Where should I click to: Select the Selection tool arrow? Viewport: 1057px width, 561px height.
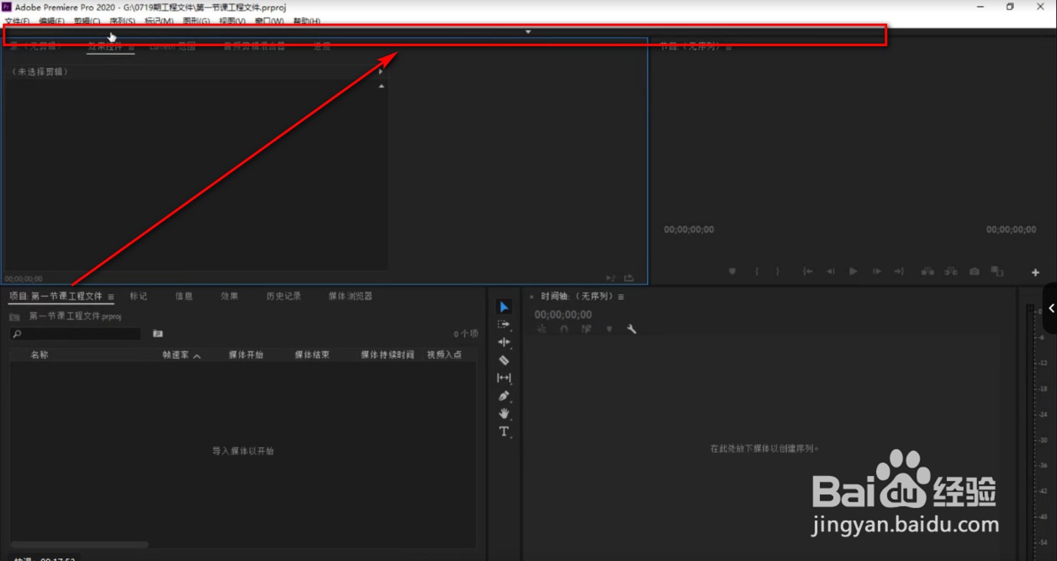coord(504,307)
